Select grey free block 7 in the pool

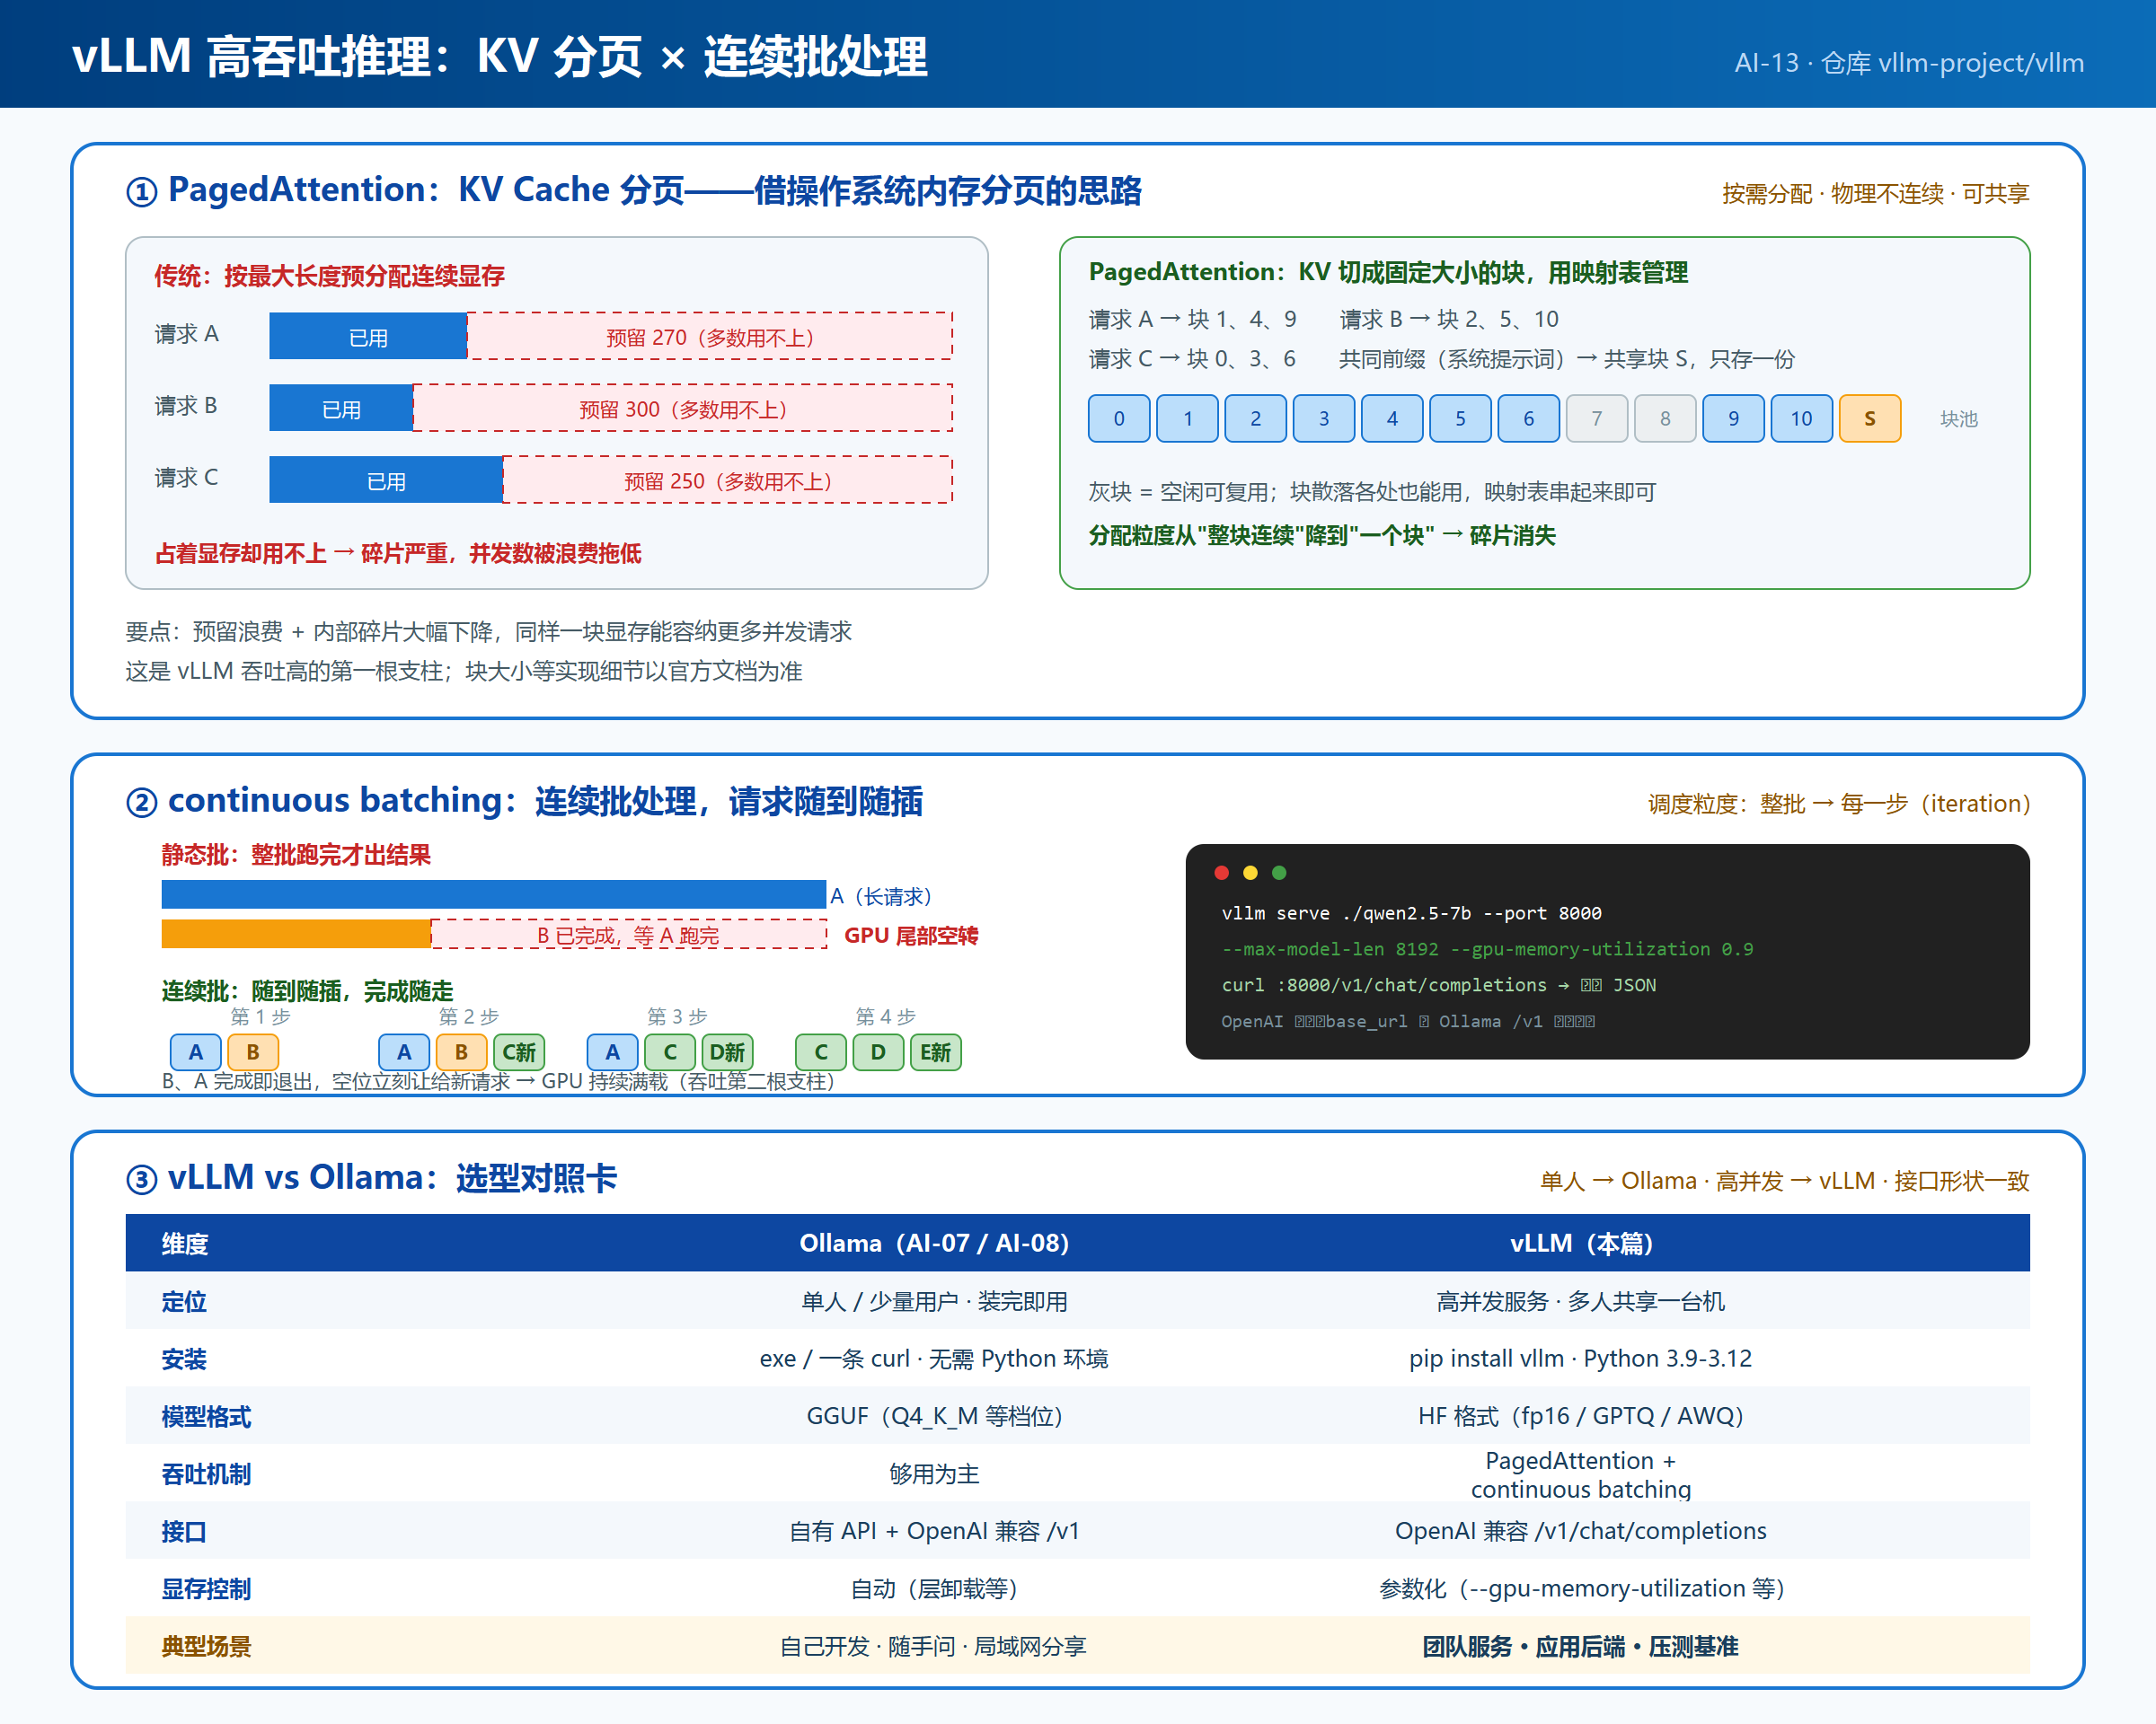point(1597,418)
